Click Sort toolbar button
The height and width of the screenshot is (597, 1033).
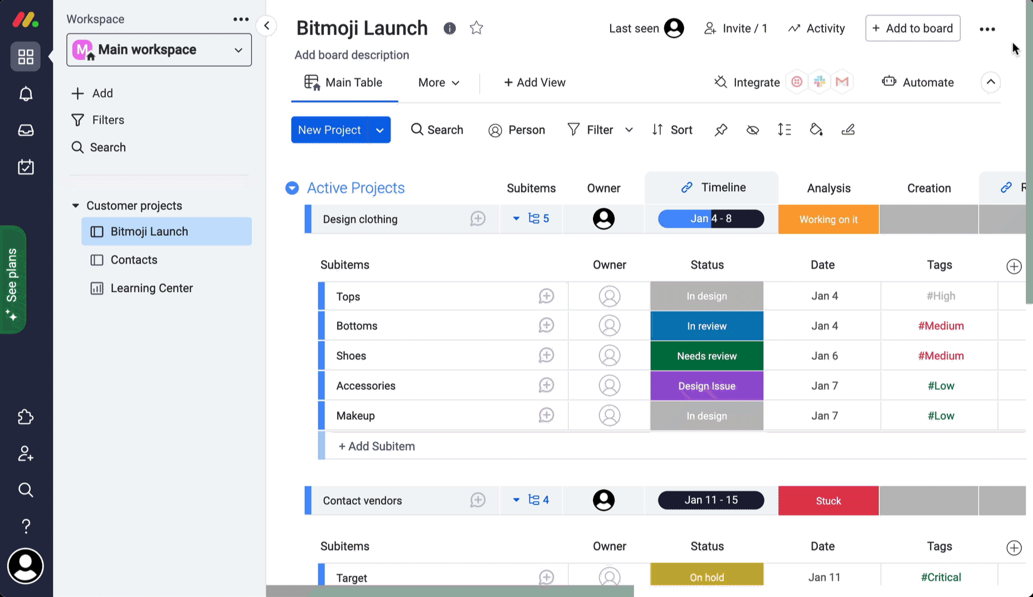[672, 130]
